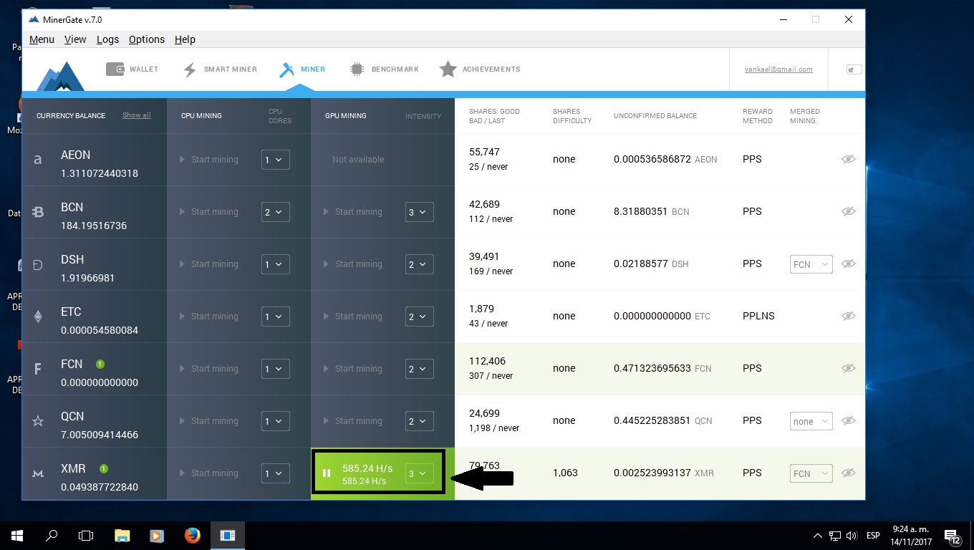The width and height of the screenshot is (974, 550).
Task: Open the notification center icon
Action: coord(953,536)
